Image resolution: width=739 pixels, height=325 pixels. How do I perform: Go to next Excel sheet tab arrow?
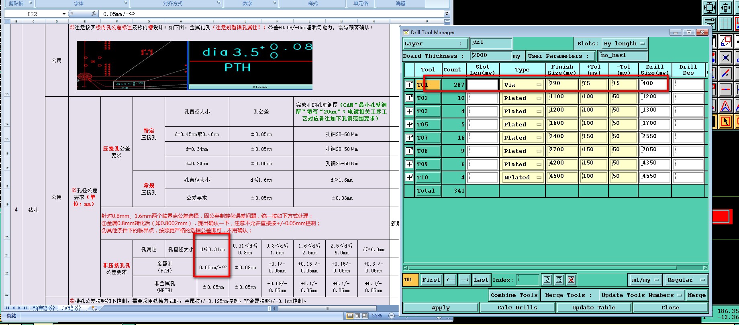point(19,308)
